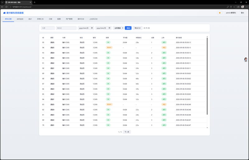Click the table's vertical scrollbar
249x160 pixels.
207,76
